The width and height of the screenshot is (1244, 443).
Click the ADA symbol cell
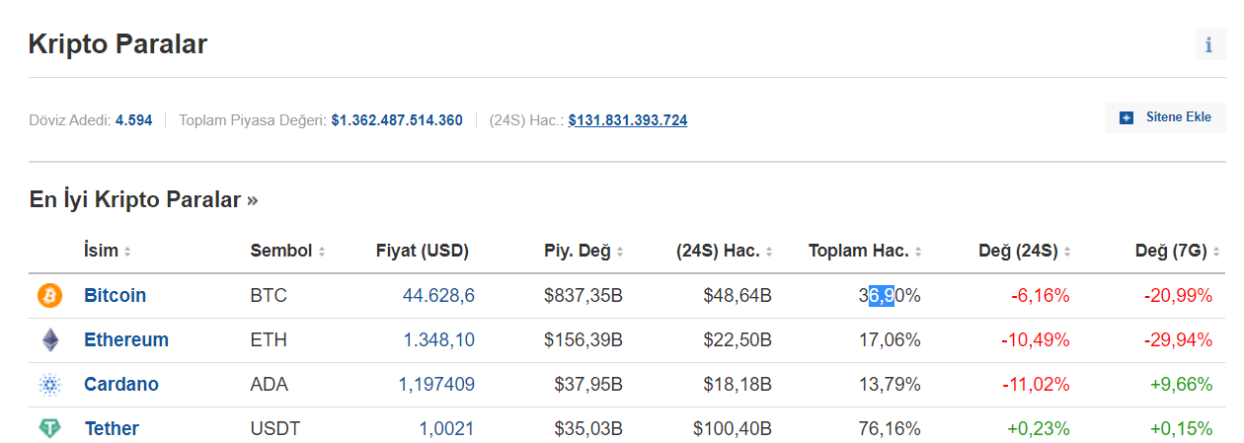(x=270, y=384)
